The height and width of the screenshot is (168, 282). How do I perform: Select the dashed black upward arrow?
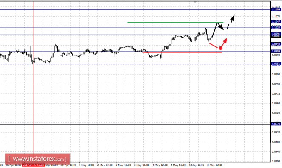[x=231, y=22]
